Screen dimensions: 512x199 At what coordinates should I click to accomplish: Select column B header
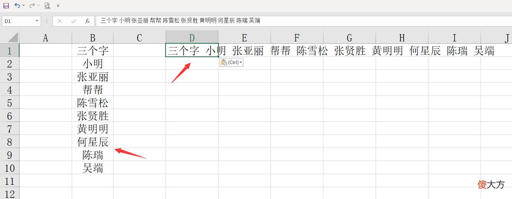point(92,38)
